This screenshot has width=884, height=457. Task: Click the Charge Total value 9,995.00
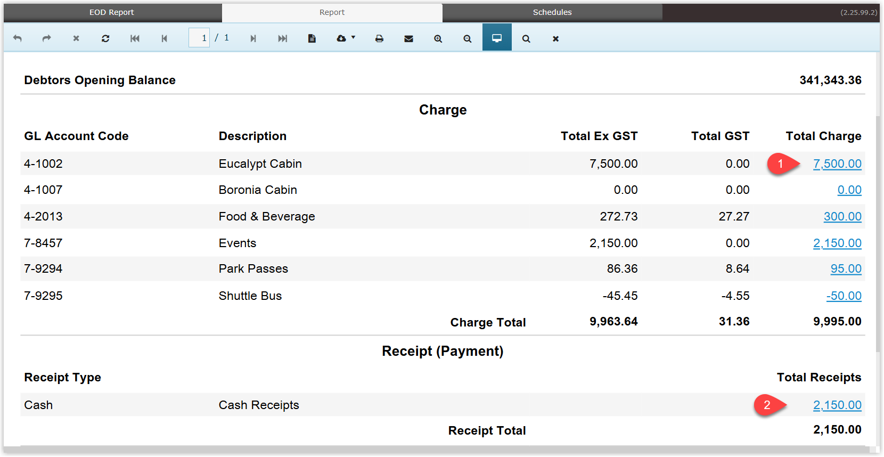coord(837,322)
